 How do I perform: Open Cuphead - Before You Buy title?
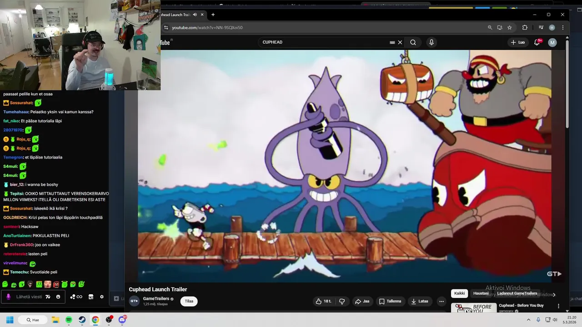[x=521, y=306]
